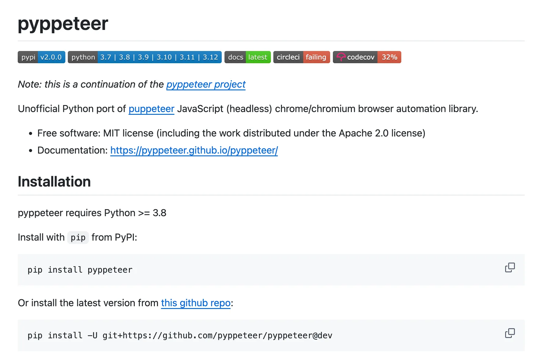Copy the github repo install command
Viewport: 543px width, 356px height.
(x=510, y=333)
